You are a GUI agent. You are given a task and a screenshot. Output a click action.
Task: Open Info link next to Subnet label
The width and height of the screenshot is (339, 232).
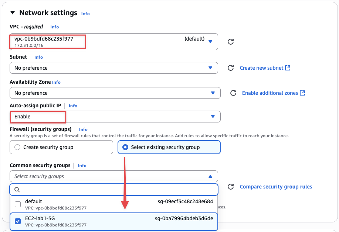(38, 57)
